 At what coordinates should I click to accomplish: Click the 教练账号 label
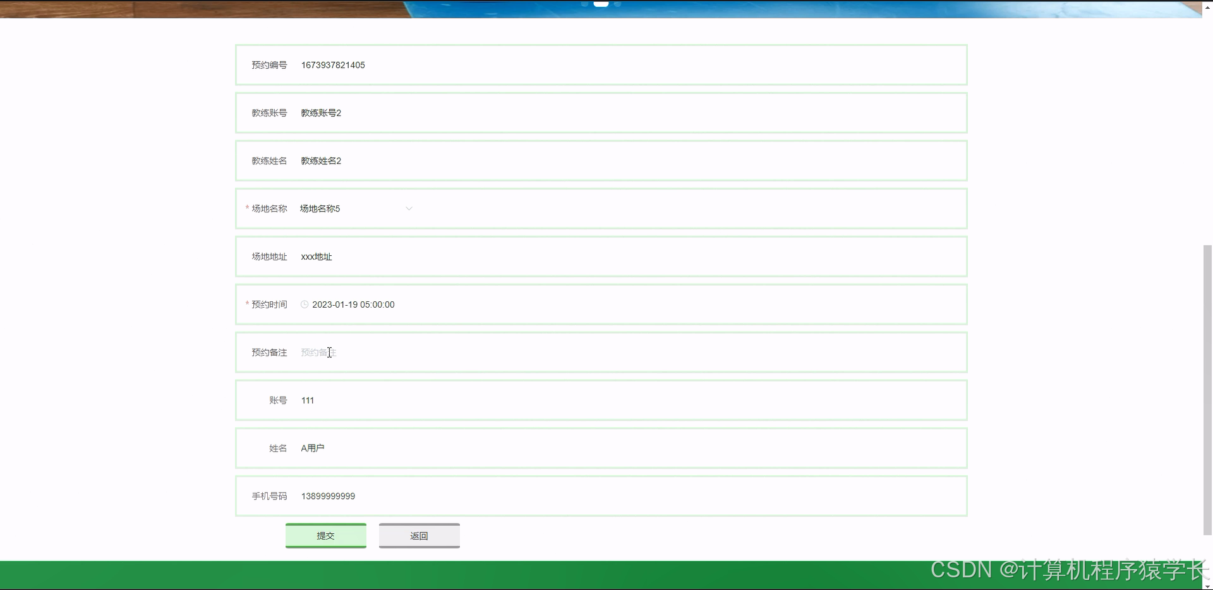coord(269,113)
